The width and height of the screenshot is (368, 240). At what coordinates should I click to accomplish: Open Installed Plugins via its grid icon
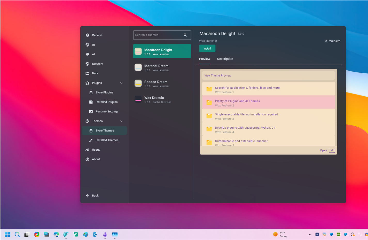point(91,102)
